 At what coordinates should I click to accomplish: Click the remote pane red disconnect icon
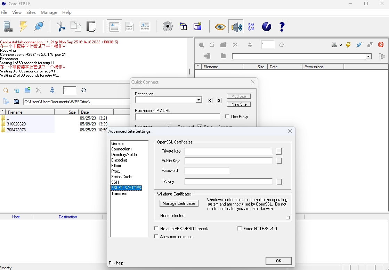[x=381, y=45]
